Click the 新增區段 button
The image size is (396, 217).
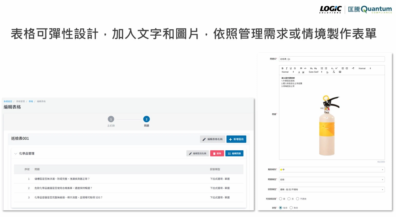tap(236, 139)
